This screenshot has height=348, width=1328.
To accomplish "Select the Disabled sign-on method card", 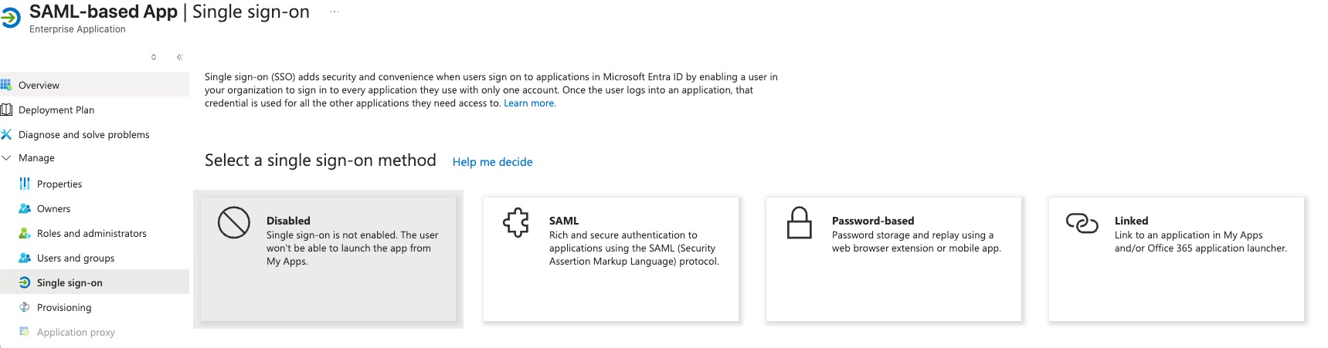I will point(328,258).
